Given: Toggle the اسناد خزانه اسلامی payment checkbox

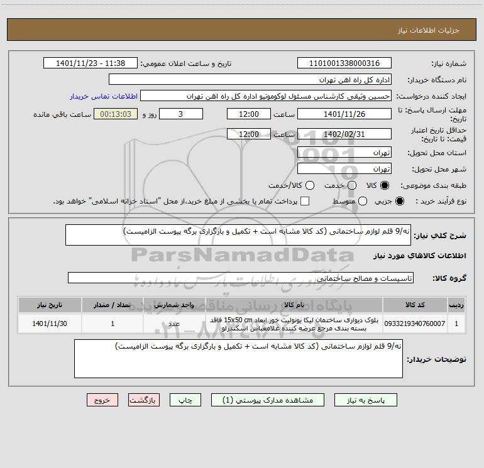Looking at the screenshot, I should click(x=305, y=201).
